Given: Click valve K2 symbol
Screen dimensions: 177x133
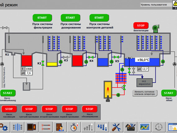Looking at the screenshot, I should click(43, 63).
